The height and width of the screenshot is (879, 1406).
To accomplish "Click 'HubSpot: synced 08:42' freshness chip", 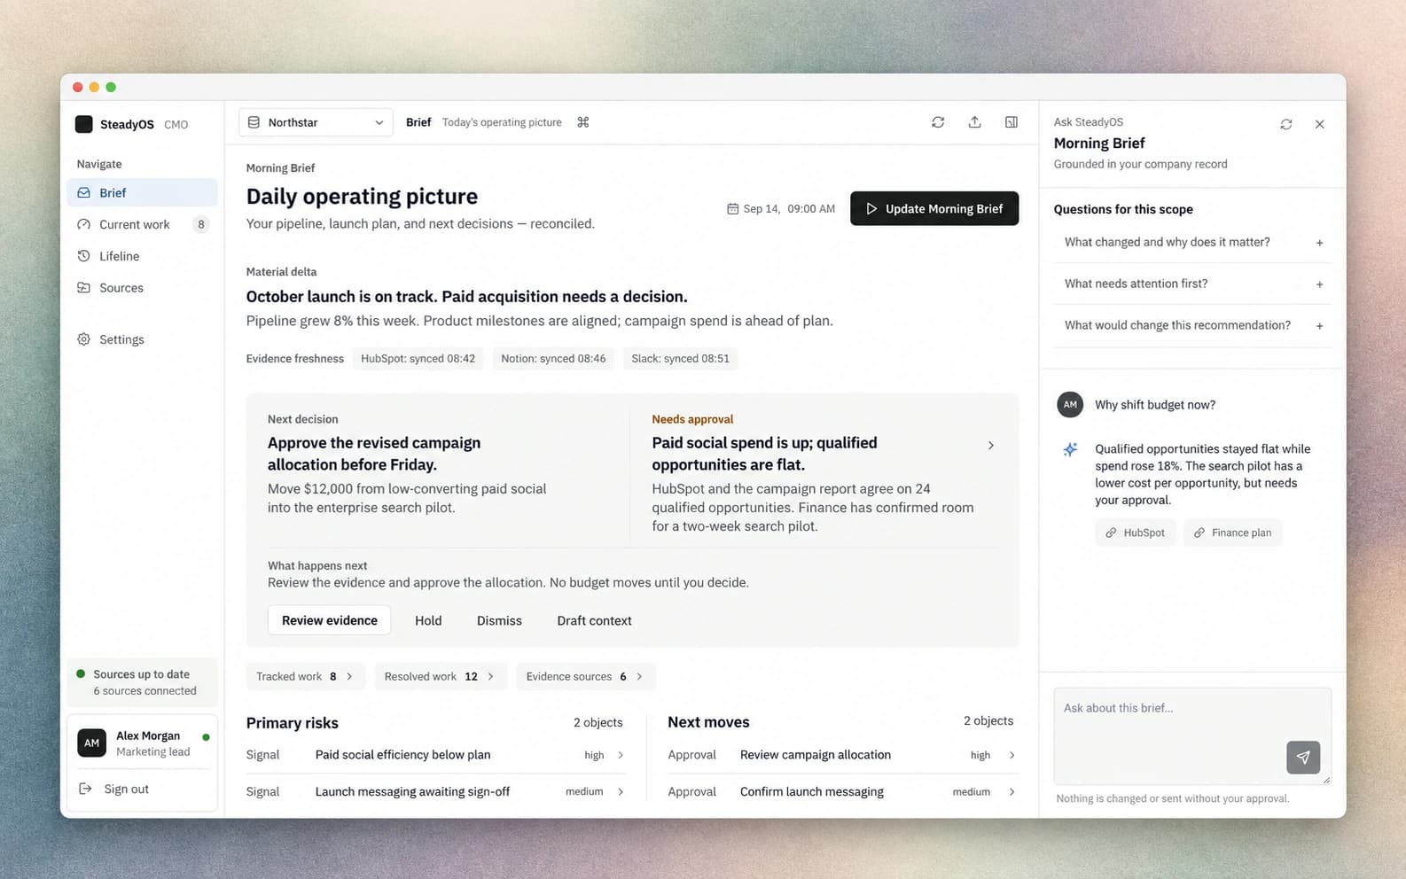I will pos(418,359).
